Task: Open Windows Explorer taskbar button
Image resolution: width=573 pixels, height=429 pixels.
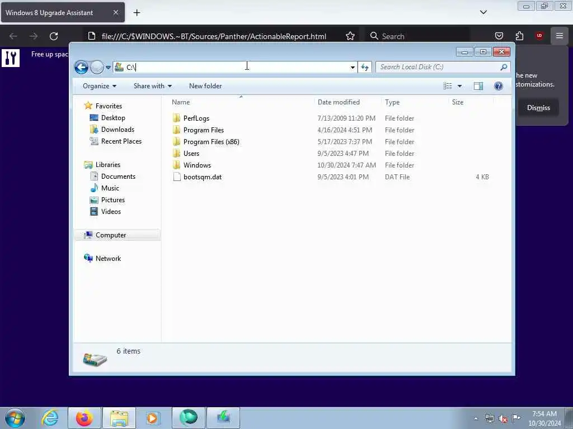Action: coord(119,418)
